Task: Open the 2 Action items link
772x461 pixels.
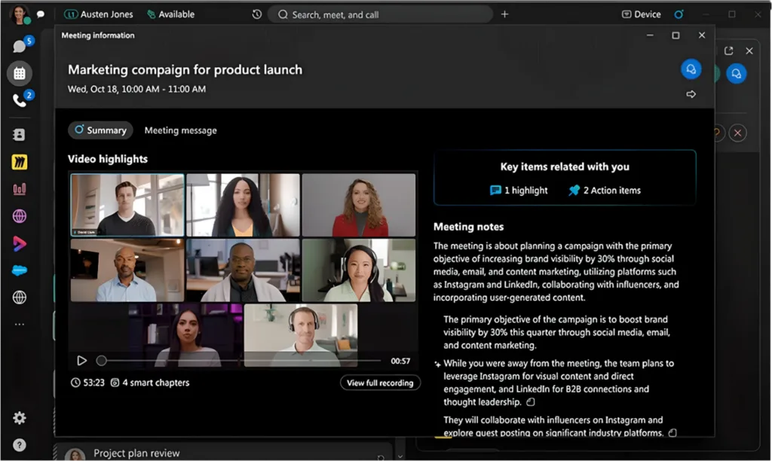Action: [x=605, y=190]
